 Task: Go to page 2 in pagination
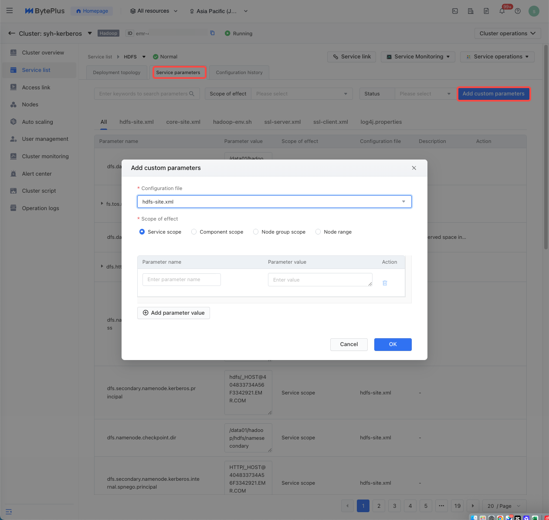point(379,506)
